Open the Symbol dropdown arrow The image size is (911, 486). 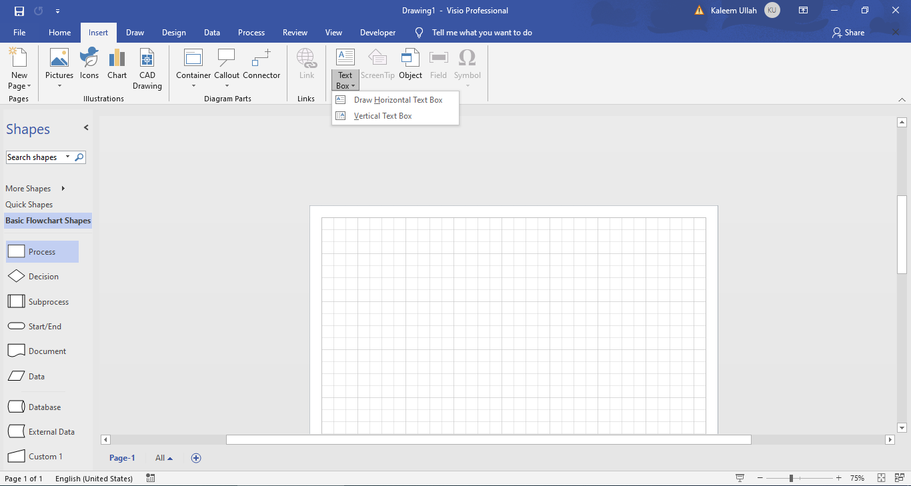pos(467,85)
